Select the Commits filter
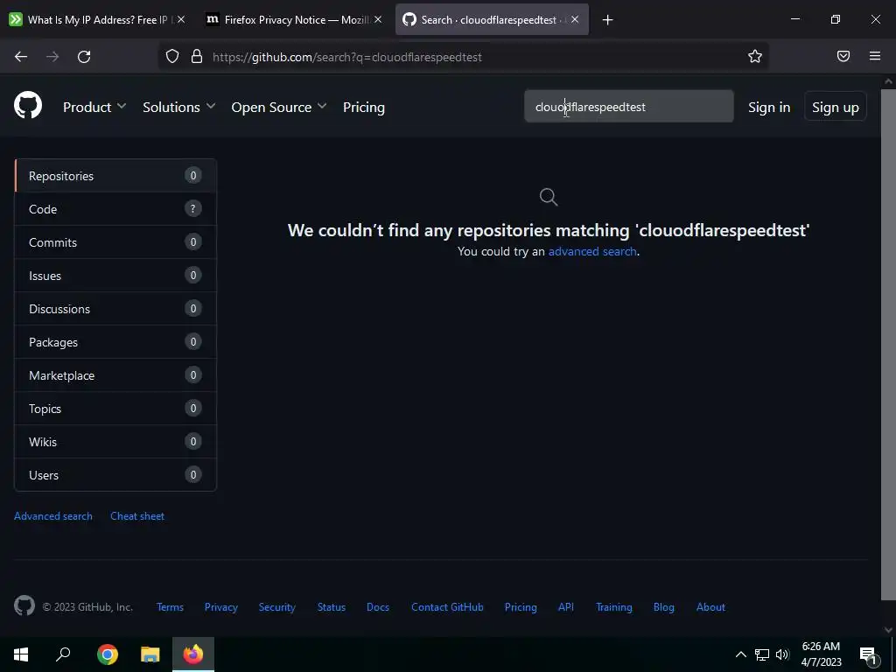Image resolution: width=896 pixels, height=672 pixels. click(x=115, y=242)
